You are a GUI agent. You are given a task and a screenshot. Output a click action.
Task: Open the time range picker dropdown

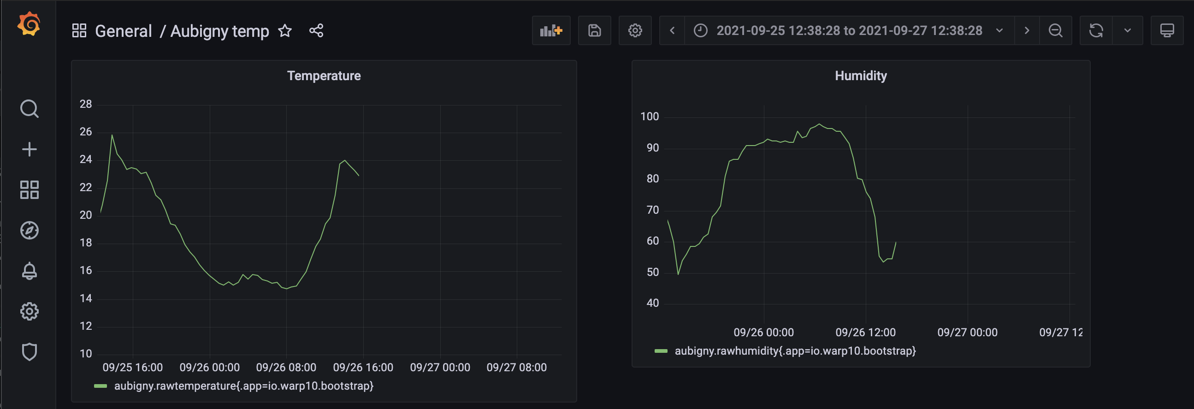849,30
